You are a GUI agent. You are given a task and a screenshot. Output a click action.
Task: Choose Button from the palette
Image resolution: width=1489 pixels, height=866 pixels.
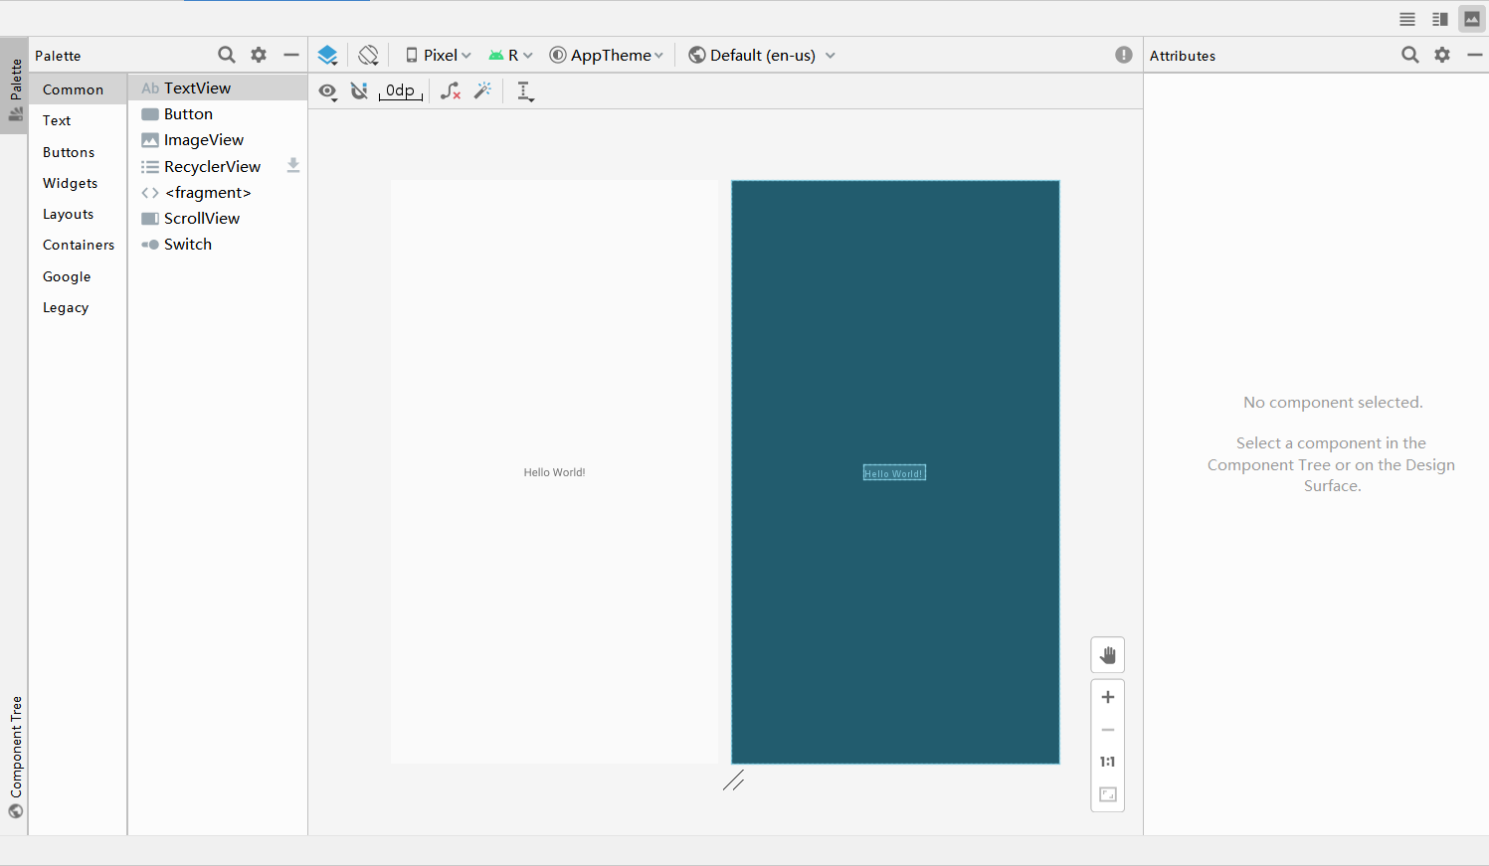point(218,114)
